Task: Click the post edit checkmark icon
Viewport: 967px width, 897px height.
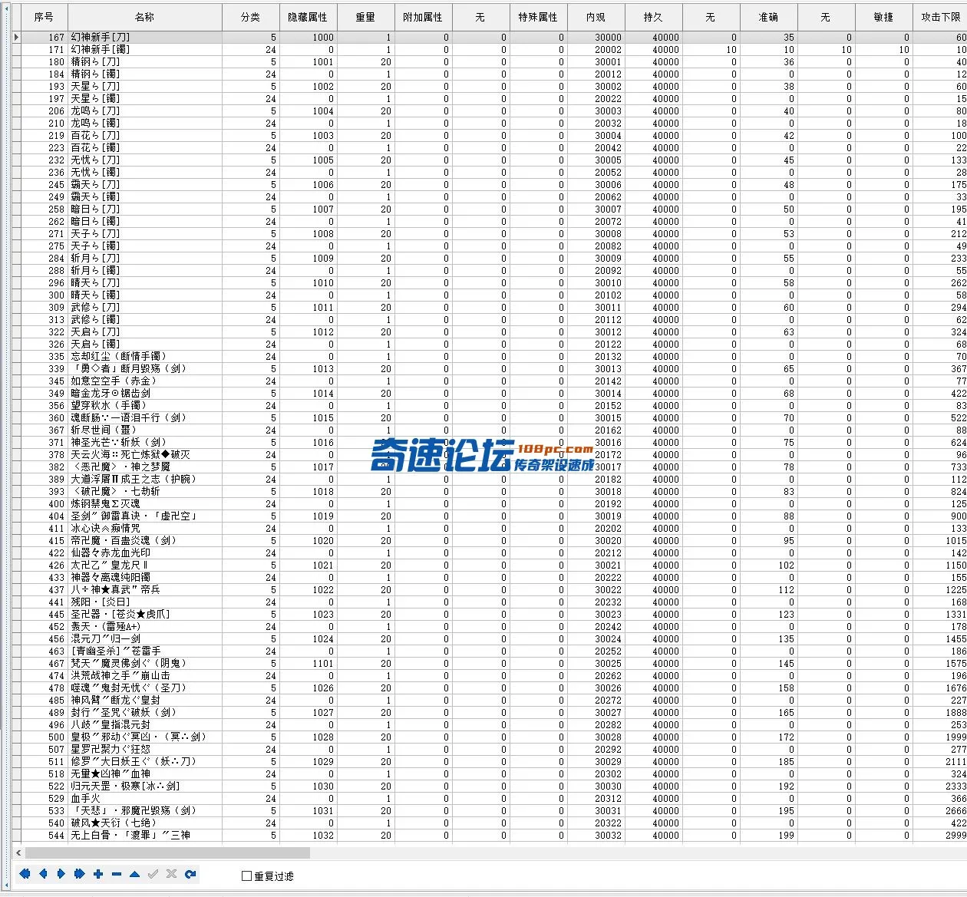Action: click(153, 874)
